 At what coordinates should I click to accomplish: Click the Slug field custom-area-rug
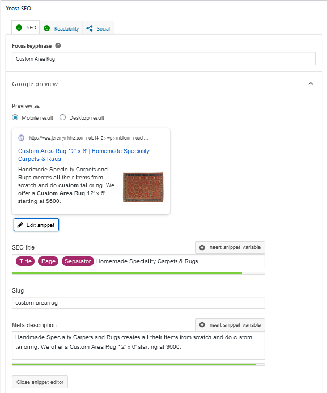(138, 303)
